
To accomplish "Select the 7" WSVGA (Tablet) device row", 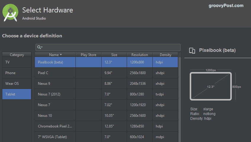I will [106, 137].
